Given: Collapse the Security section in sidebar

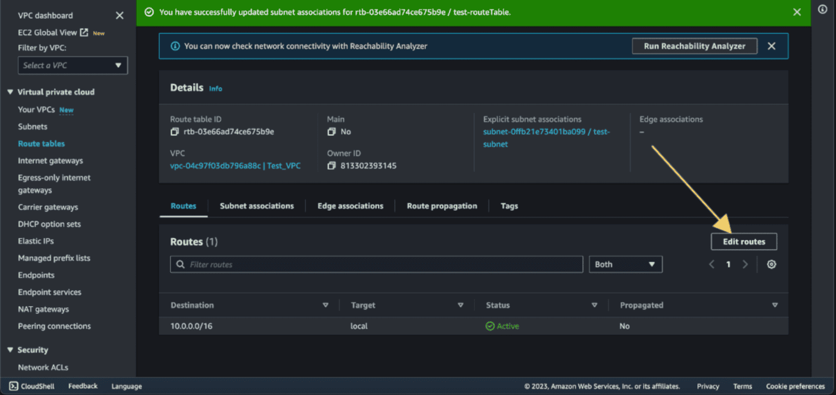Looking at the screenshot, I should [x=10, y=350].
